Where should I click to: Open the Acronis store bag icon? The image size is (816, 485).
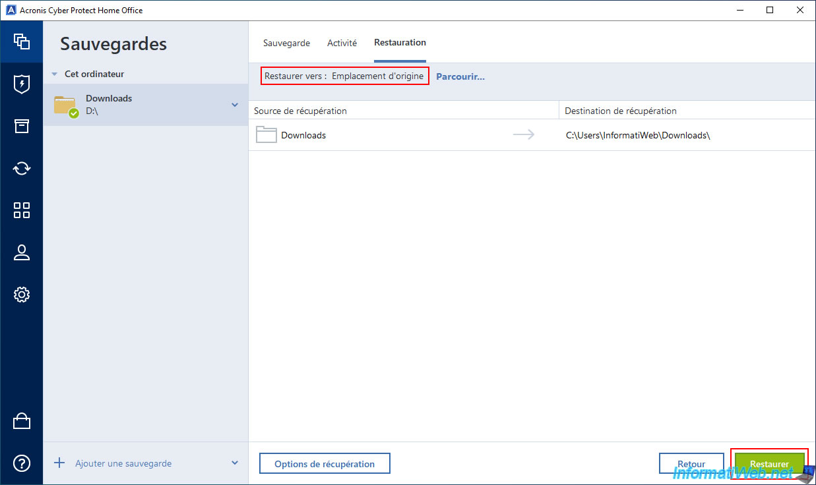click(22, 421)
